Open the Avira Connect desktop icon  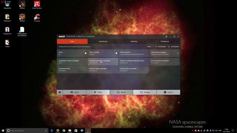[x=37, y=5]
